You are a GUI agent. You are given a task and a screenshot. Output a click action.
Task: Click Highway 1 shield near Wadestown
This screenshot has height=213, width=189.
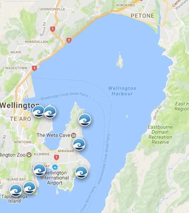(x=35, y=68)
